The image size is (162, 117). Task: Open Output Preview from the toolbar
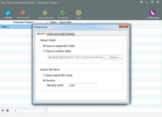click(x=45, y=13)
